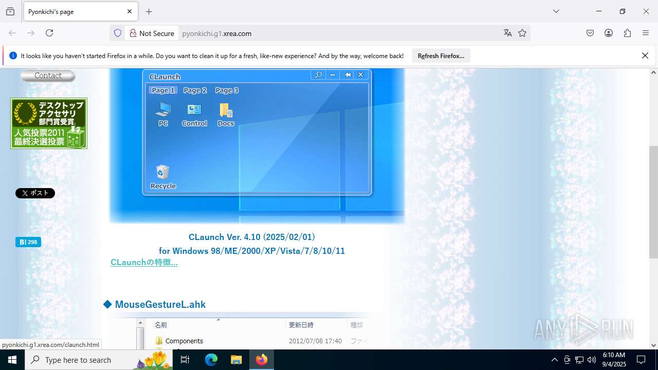
Task: Click the taskbar search box
Action: [99, 360]
